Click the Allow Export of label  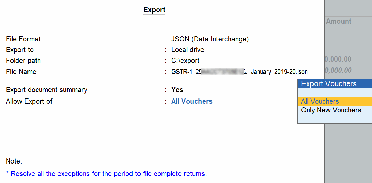pyautogui.click(x=29, y=102)
